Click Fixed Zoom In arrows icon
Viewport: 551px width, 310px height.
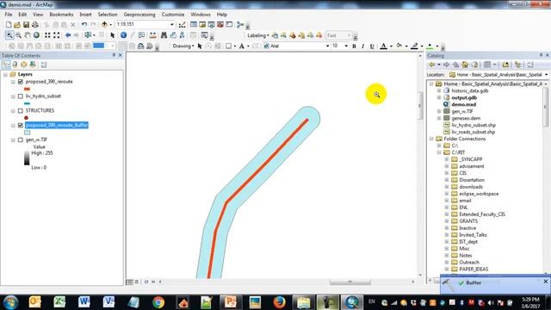(47, 35)
